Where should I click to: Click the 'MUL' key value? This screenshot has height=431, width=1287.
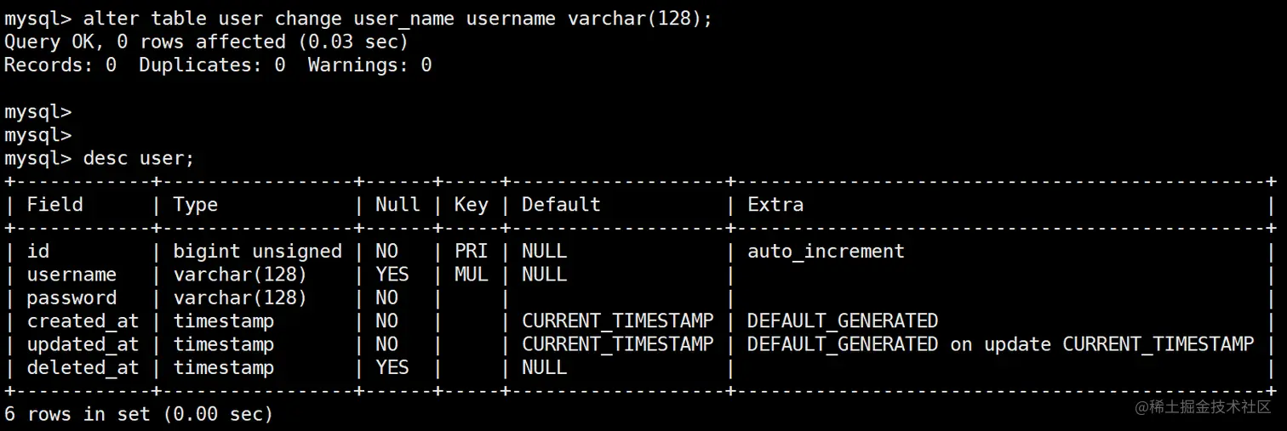click(471, 275)
